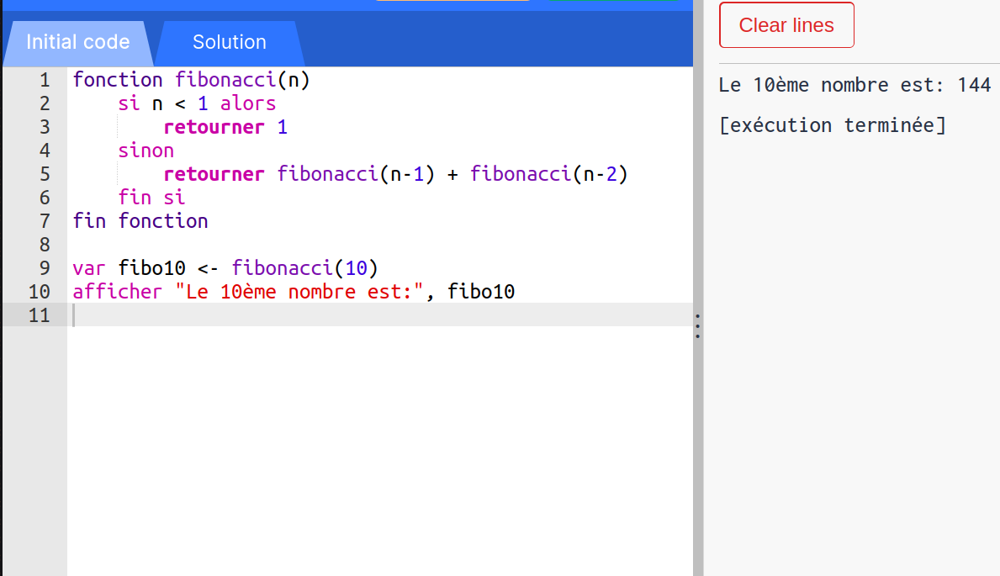Click fin si on line 6
This screenshot has width=1000, height=576.
(154, 197)
